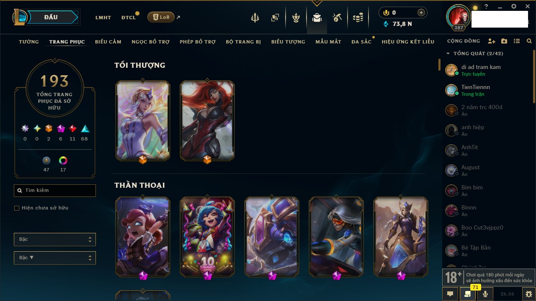Click the bug report icon
The image size is (536, 301).
pyautogui.click(x=529, y=294)
